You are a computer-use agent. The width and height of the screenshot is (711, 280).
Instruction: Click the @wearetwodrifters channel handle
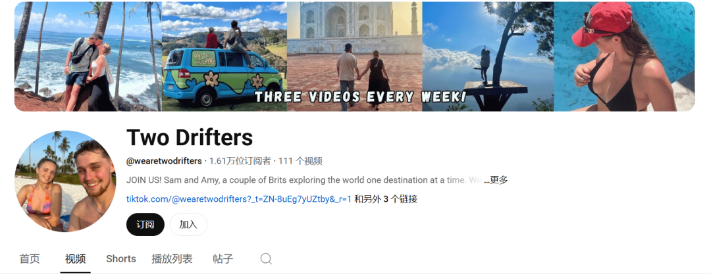click(x=164, y=161)
